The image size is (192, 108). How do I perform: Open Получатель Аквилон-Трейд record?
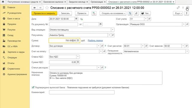pyautogui.click(x=113, y=35)
